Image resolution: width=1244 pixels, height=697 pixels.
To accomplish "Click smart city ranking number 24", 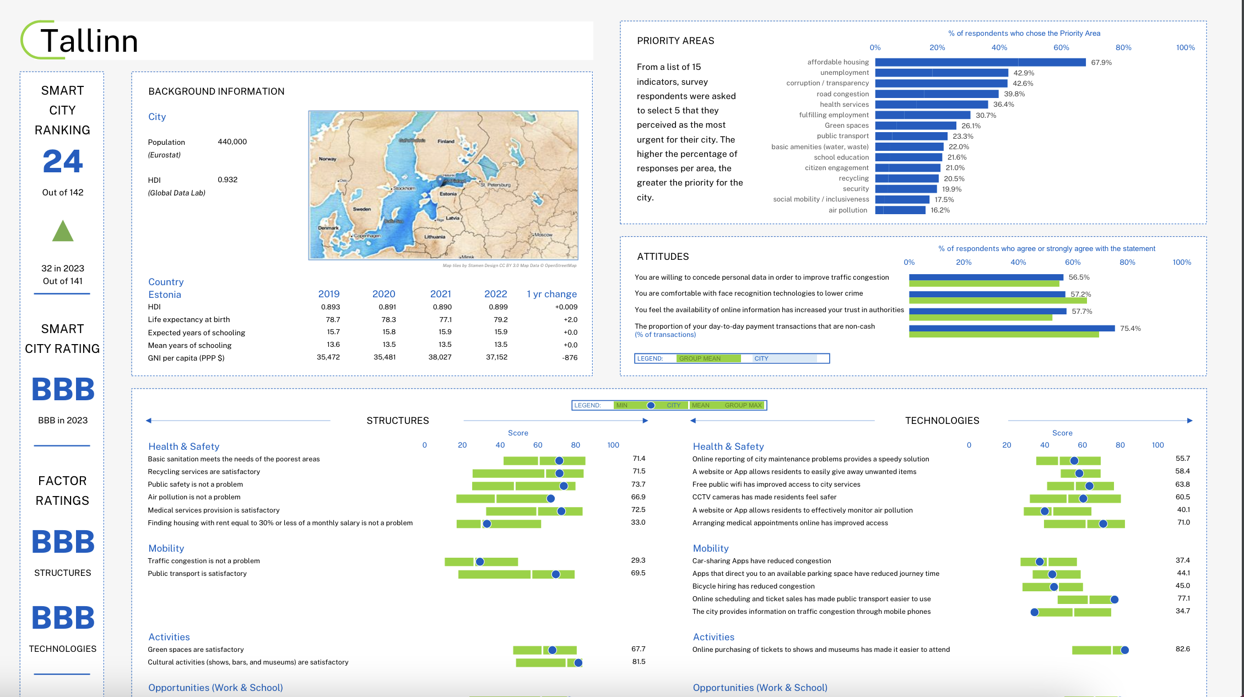I will pyautogui.click(x=63, y=161).
